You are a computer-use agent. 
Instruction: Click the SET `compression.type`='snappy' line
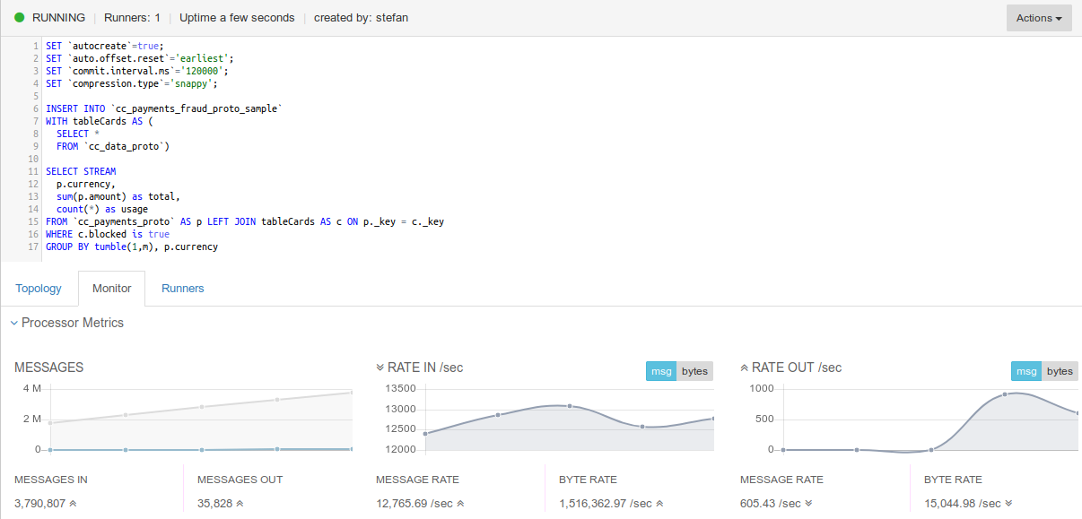132,83
